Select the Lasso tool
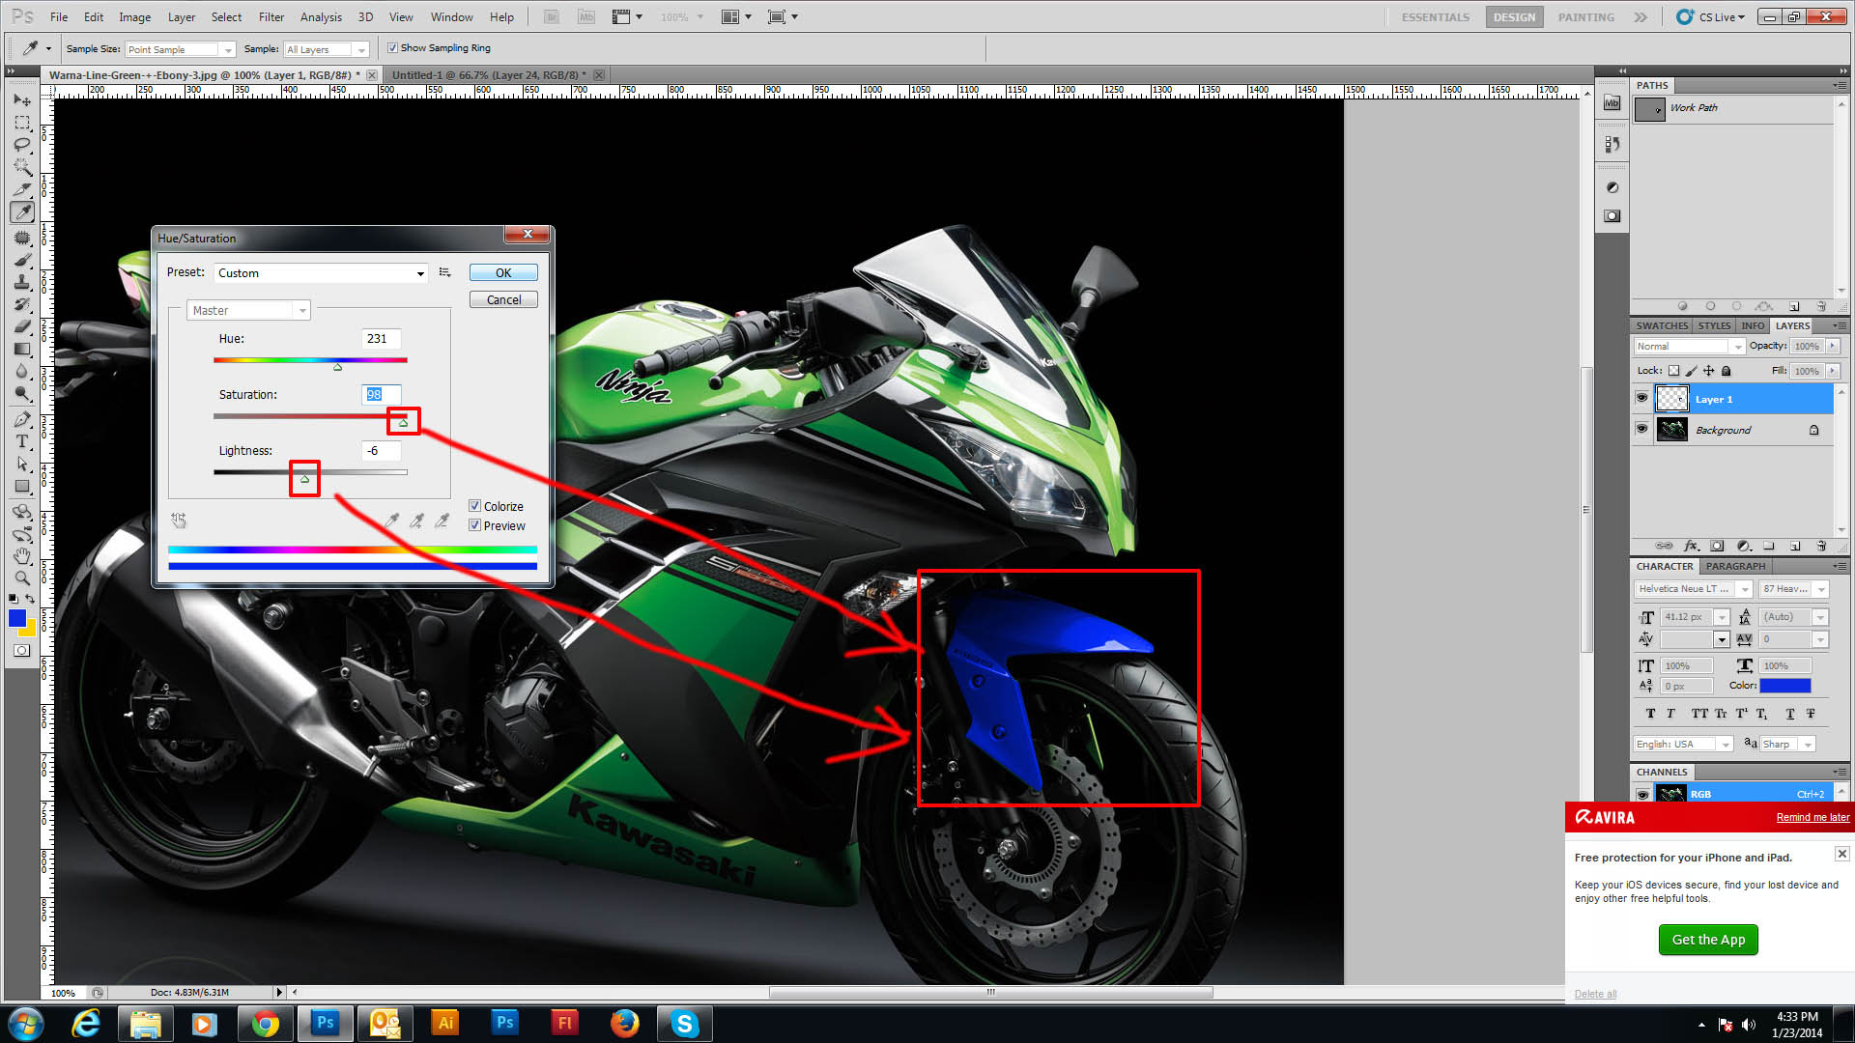The width and height of the screenshot is (1855, 1043). point(22,145)
